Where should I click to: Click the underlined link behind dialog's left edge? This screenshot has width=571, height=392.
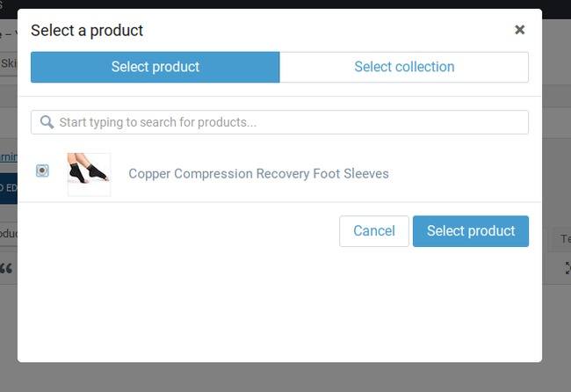tap(8, 156)
